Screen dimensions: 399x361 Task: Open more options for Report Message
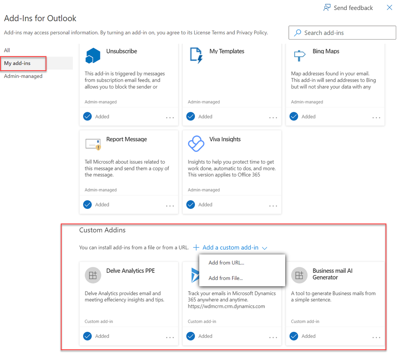tap(170, 206)
